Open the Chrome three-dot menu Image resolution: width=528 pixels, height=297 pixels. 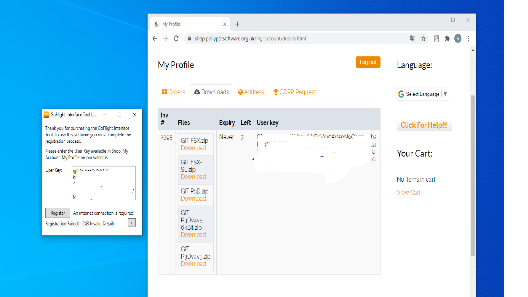point(469,38)
